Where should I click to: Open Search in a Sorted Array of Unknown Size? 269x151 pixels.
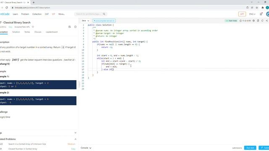pyautogui.click(x=27, y=144)
